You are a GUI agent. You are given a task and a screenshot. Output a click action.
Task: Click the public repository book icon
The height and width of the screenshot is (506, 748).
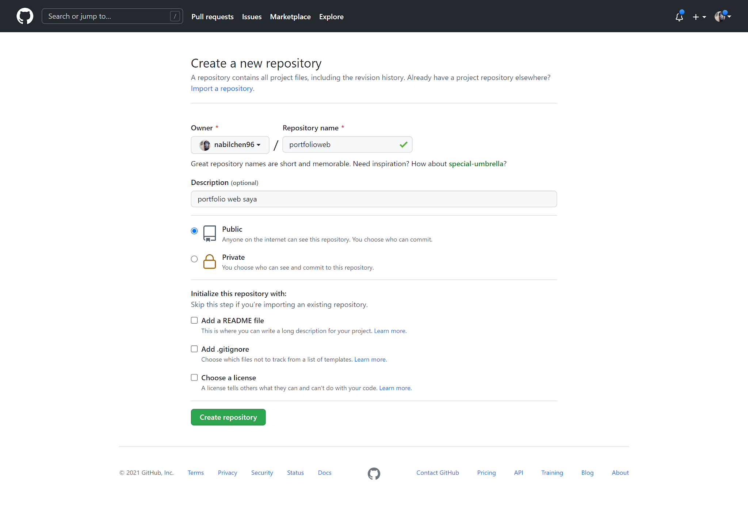[209, 233]
